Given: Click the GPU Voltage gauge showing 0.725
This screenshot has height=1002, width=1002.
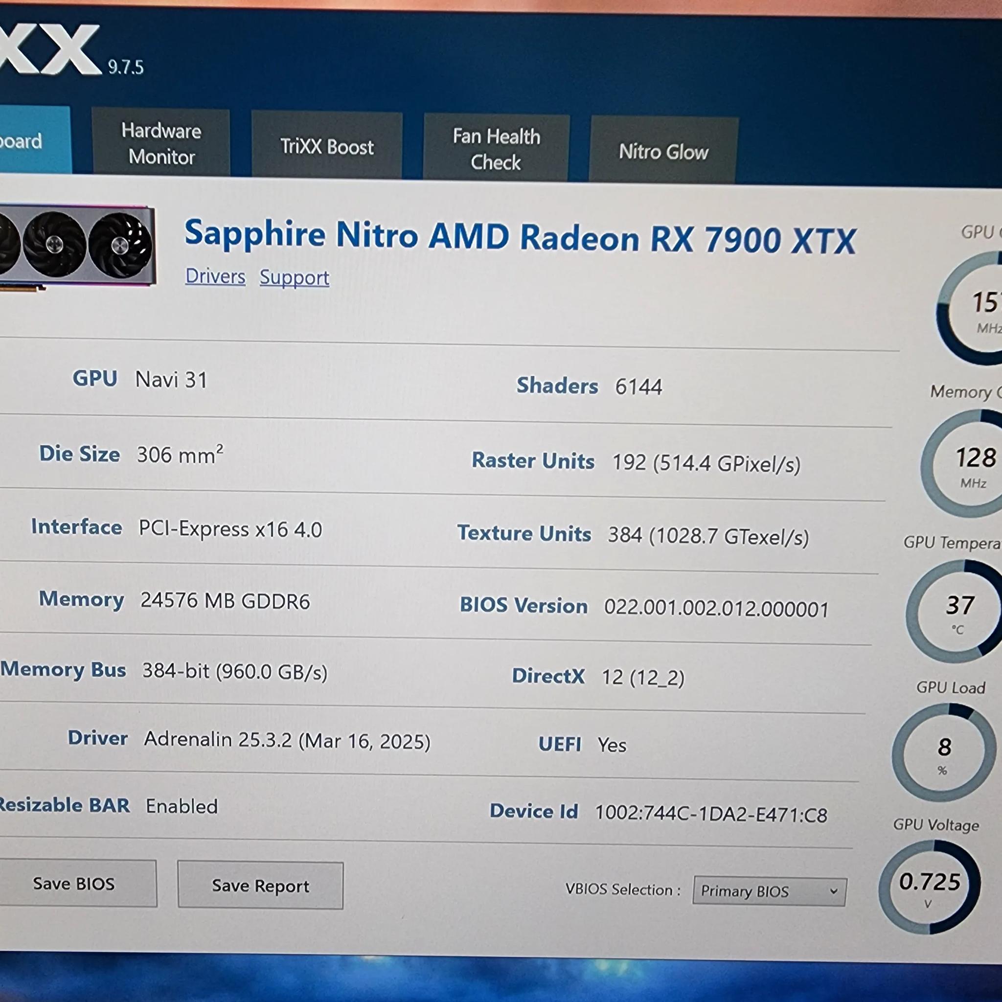Looking at the screenshot, I should [x=930, y=888].
